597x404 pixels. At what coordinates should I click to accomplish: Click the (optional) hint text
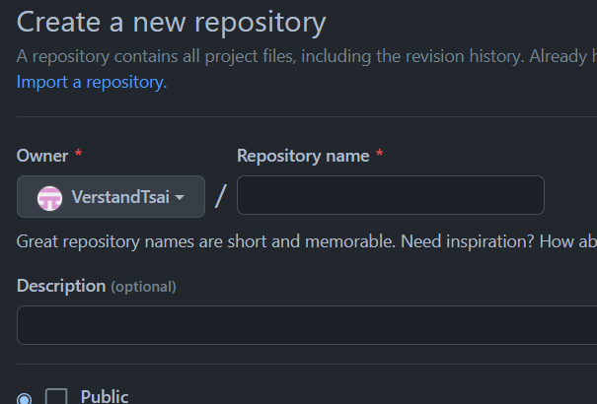coord(143,287)
